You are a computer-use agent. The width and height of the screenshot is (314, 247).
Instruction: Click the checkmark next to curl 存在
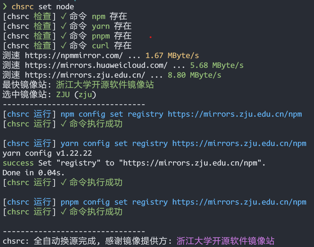[63, 45]
